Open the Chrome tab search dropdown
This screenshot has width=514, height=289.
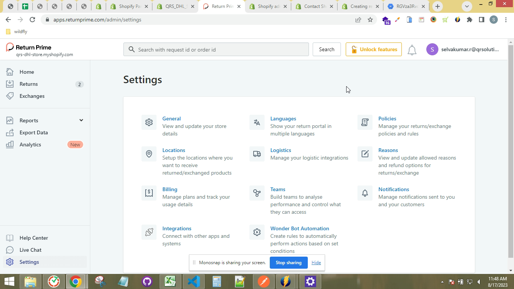(467, 6)
